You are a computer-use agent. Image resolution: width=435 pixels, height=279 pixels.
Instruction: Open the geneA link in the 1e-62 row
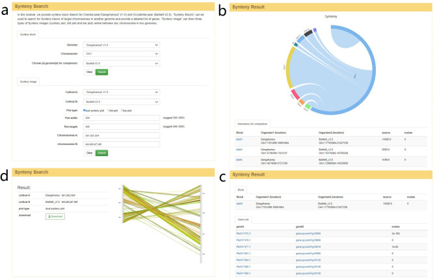tap(243, 247)
